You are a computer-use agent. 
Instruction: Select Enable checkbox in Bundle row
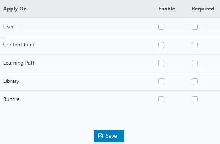click(161, 99)
